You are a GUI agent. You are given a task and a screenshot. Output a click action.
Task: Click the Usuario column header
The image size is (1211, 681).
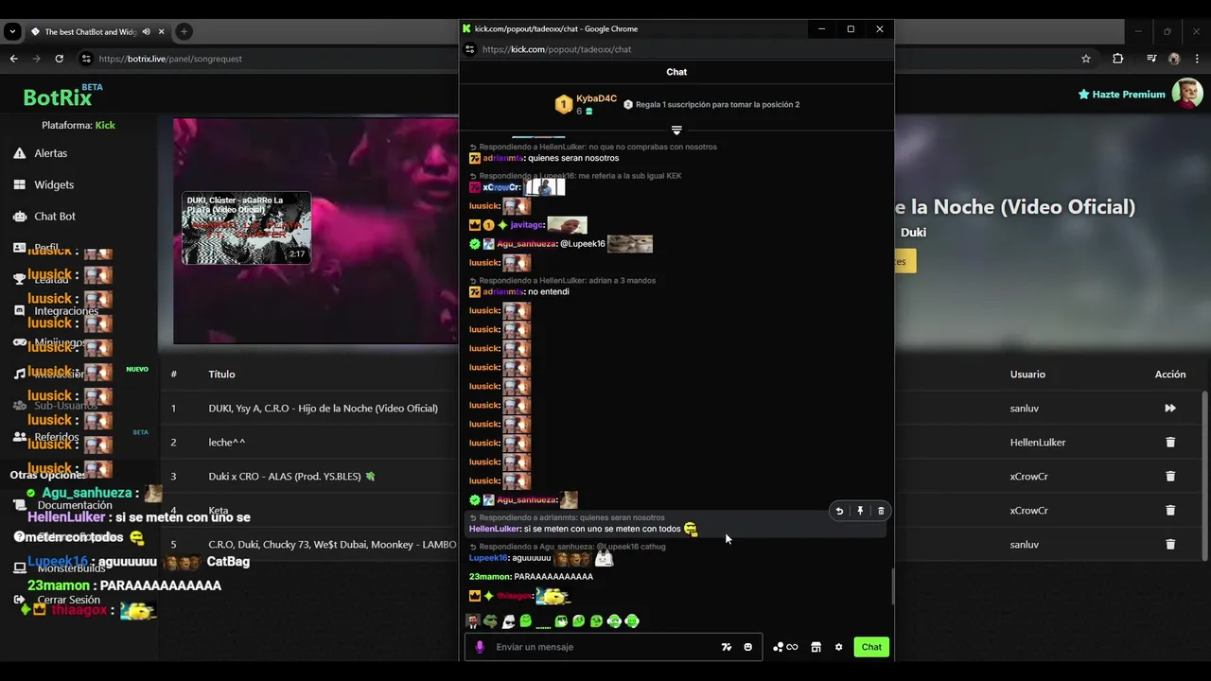pyautogui.click(x=1027, y=375)
